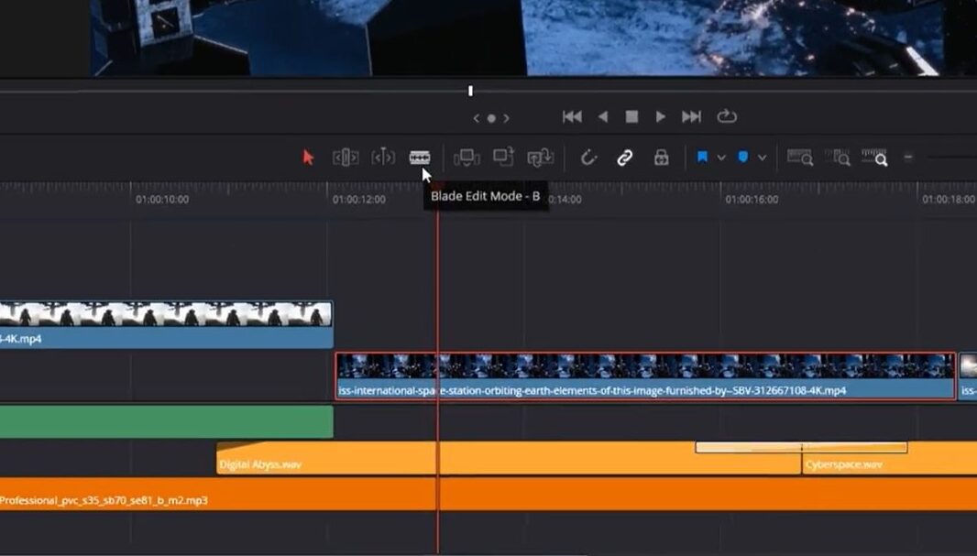Toggle loop playback
Image resolution: width=977 pixels, height=556 pixels.
[x=727, y=116]
